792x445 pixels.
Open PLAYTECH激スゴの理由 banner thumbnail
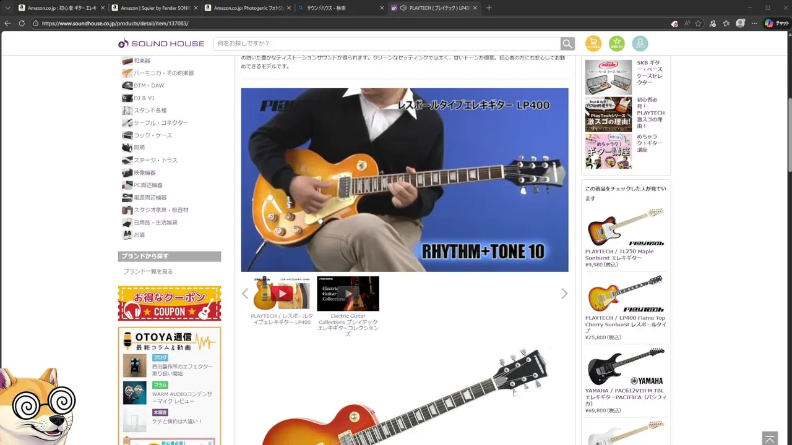[608, 114]
